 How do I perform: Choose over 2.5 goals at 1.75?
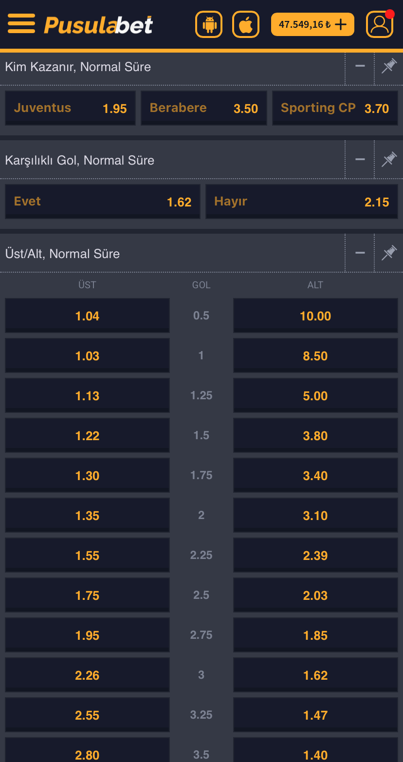[88, 595]
